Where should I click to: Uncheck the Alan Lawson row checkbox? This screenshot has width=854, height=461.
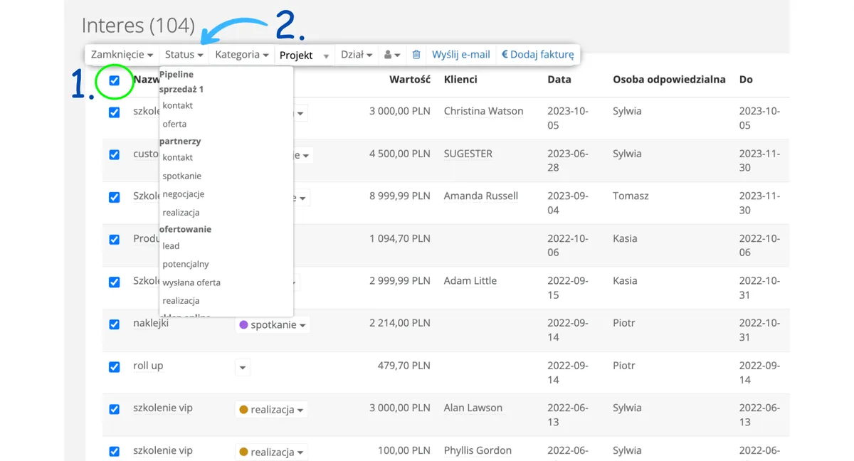pos(114,409)
